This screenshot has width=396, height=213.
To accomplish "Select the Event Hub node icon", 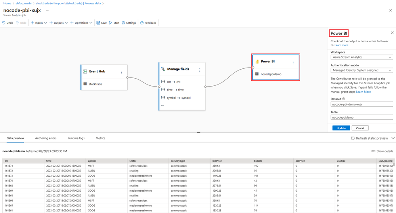I will 85,71.
